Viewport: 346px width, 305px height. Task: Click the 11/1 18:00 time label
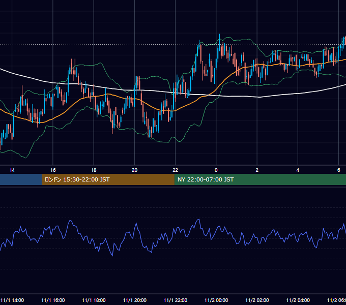pyautogui.click(x=94, y=300)
